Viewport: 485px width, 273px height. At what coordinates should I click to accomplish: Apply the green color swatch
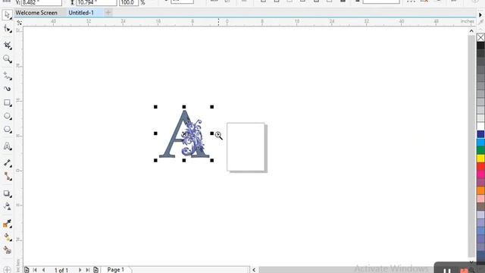click(x=480, y=150)
